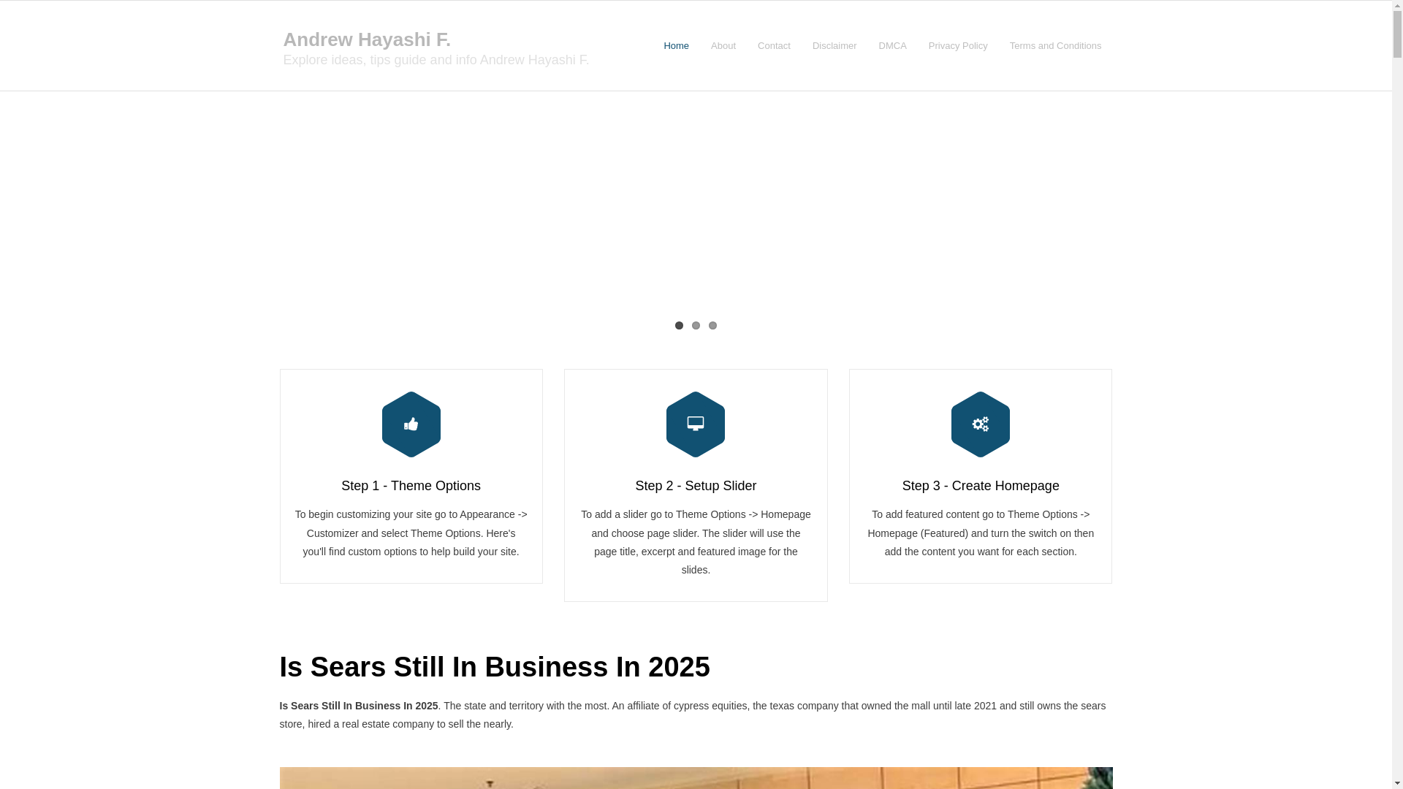Click the Step 1 - Theme Options heading
The image size is (1403, 789).
tap(411, 486)
